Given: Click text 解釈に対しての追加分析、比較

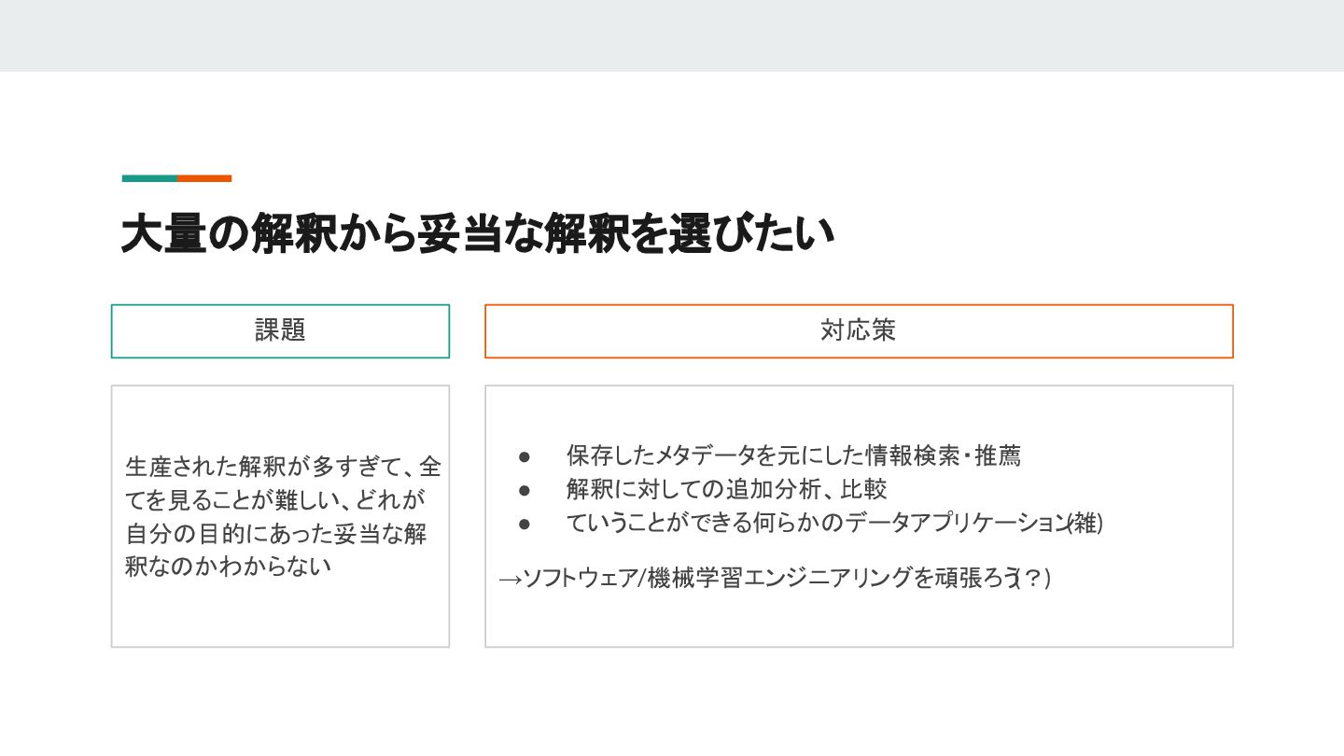Looking at the screenshot, I should pos(726,489).
